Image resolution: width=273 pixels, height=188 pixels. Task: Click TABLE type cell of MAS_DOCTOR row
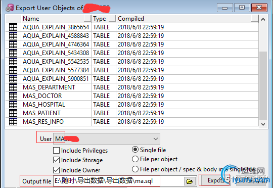point(104,96)
